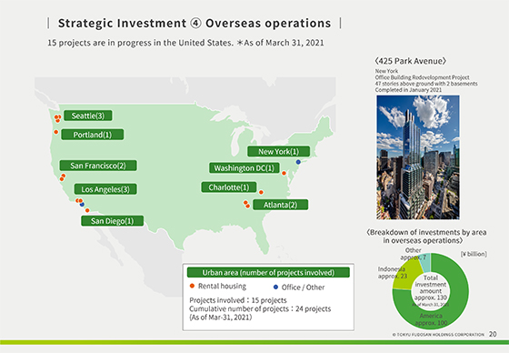The width and height of the screenshot is (509, 353).
Task: Click the Cumulative number of projects line
Action: point(260,308)
